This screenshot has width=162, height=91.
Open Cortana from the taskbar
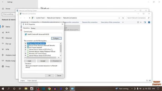point(14,89)
